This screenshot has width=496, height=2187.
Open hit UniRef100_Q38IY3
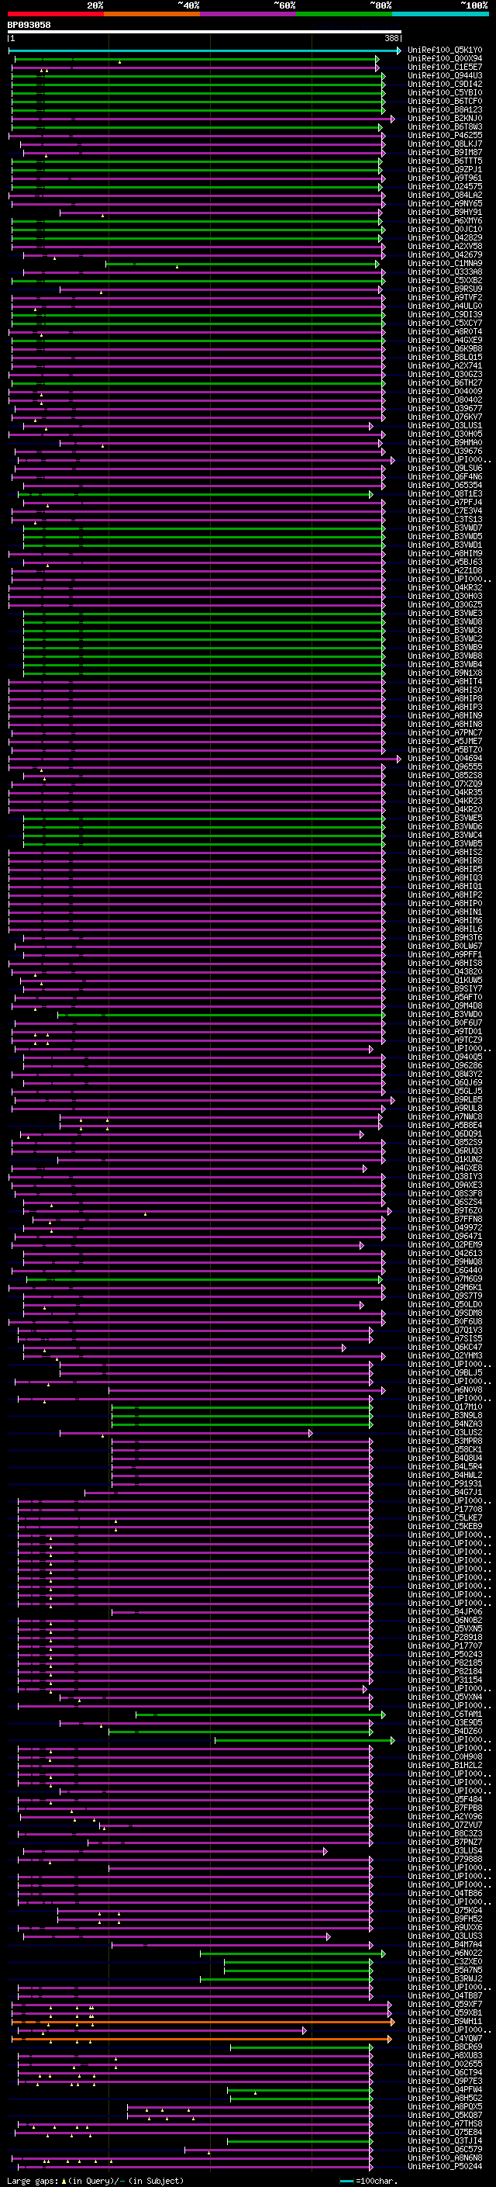pos(445,1177)
